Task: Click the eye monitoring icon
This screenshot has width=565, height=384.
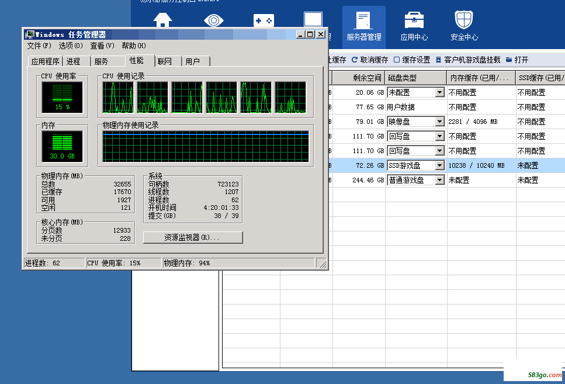Action: click(214, 20)
